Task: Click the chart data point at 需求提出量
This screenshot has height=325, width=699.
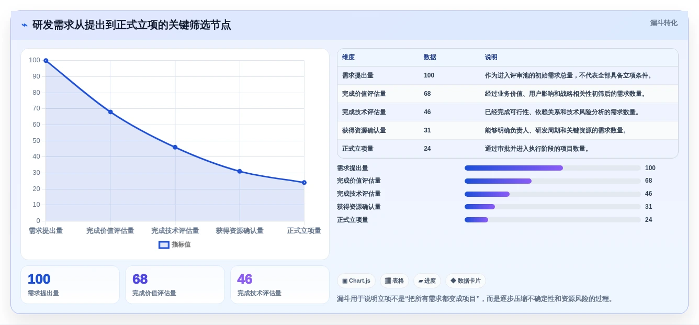Action: coord(46,61)
